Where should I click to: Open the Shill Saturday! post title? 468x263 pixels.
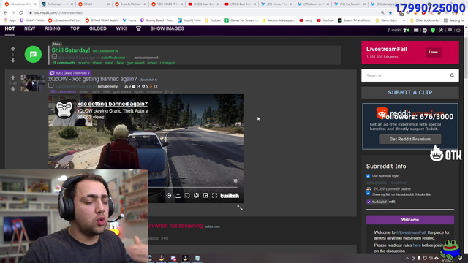pyautogui.click(x=71, y=50)
